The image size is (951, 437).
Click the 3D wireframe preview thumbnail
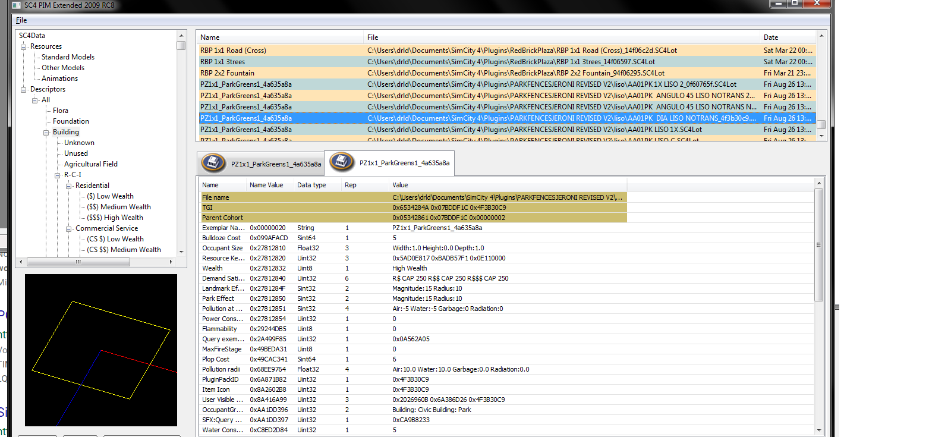point(101,350)
